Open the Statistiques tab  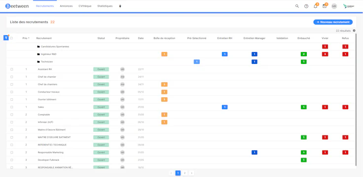tap(105, 6)
